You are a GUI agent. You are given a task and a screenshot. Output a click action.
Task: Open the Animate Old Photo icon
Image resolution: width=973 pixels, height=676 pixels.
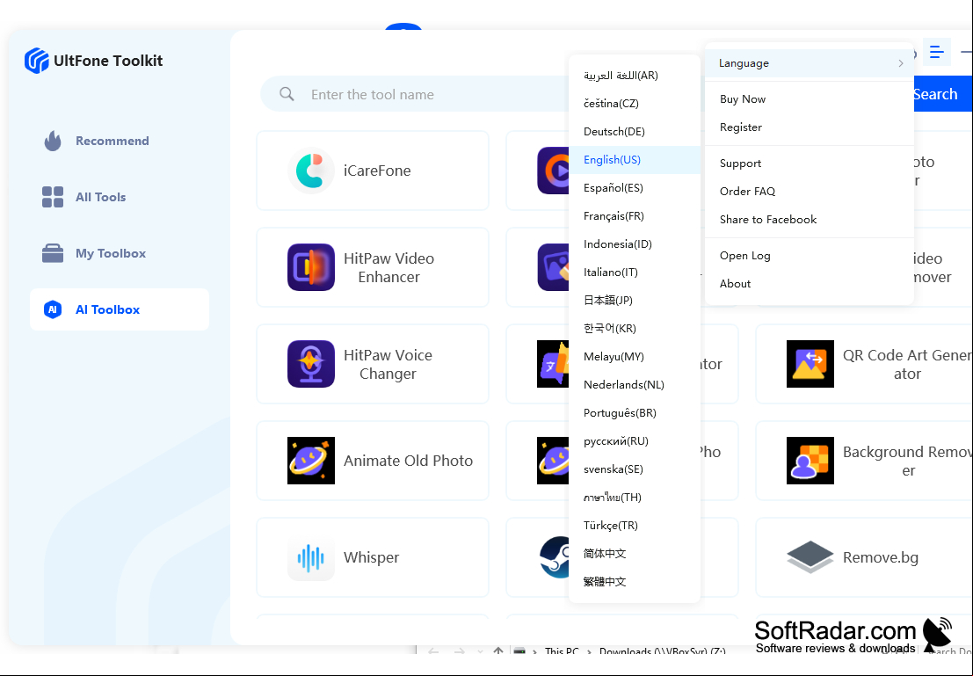(311, 461)
